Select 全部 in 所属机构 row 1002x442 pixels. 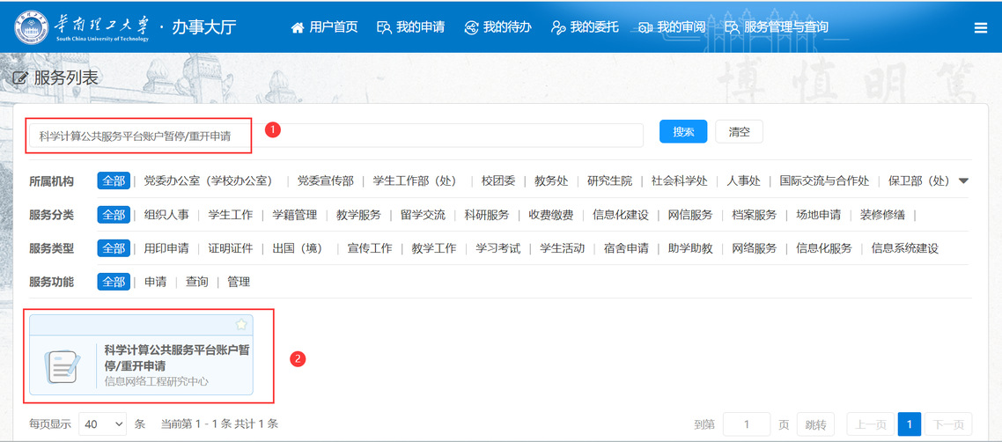pos(114,180)
